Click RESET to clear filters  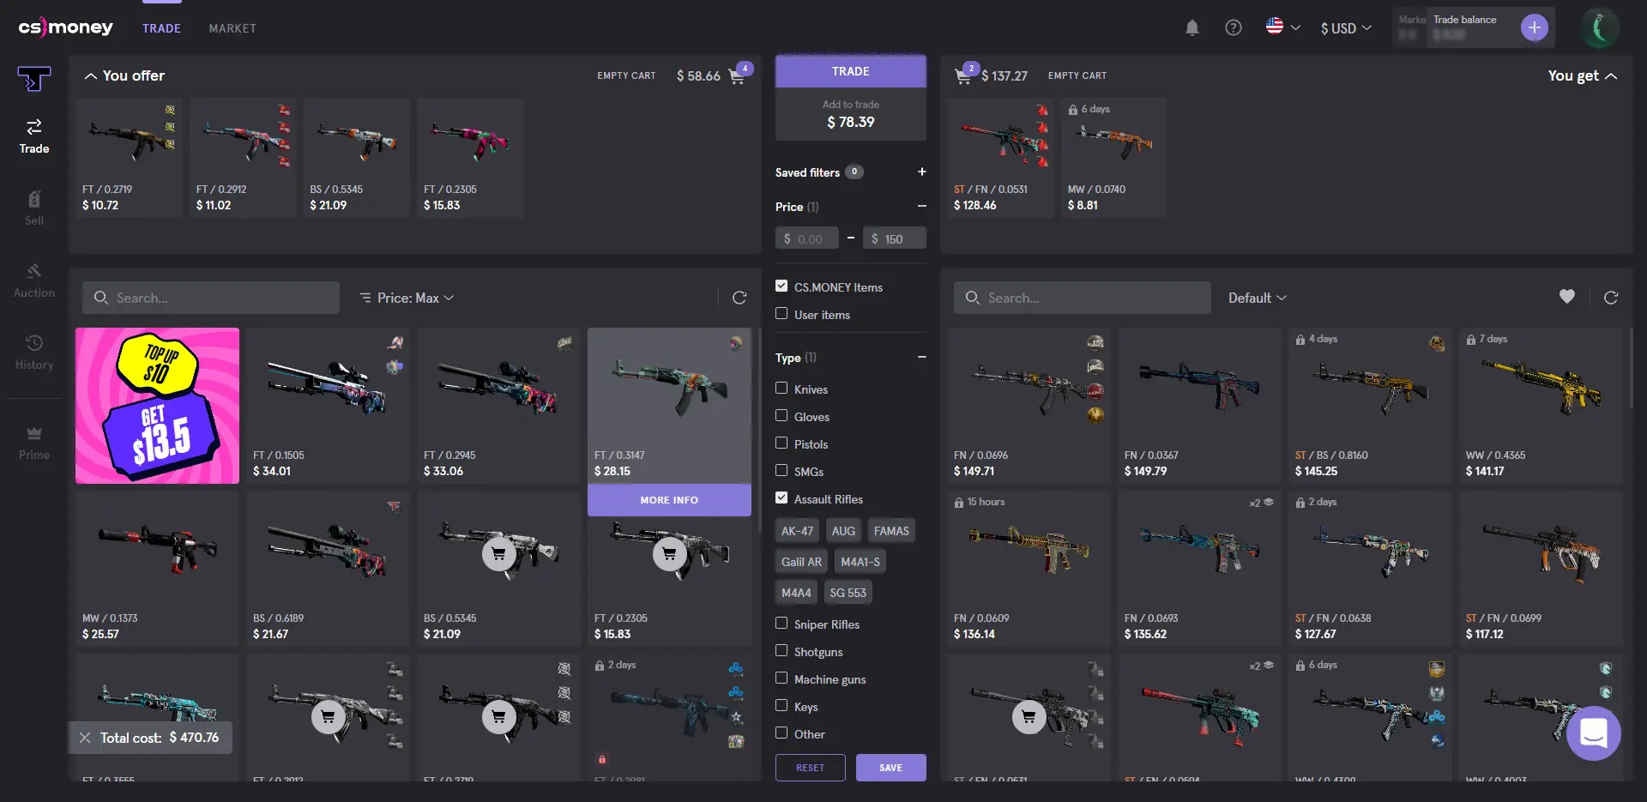point(810,768)
